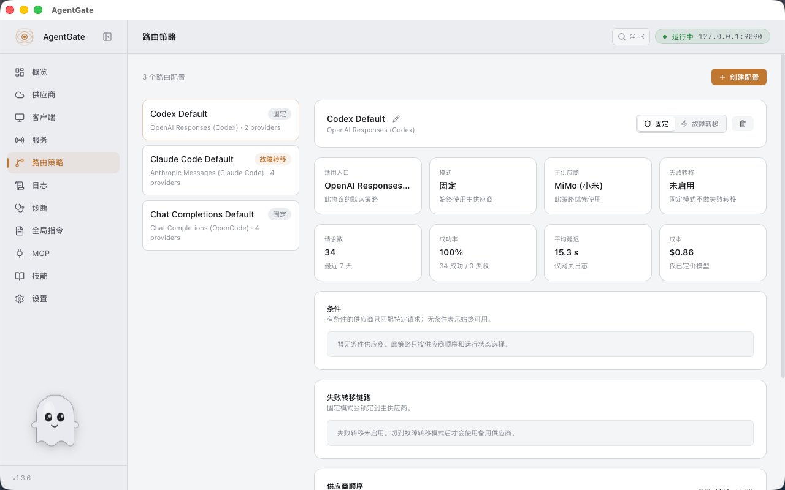Open the search box with ⌘+K
The image size is (785, 490).
coord(631,37)
